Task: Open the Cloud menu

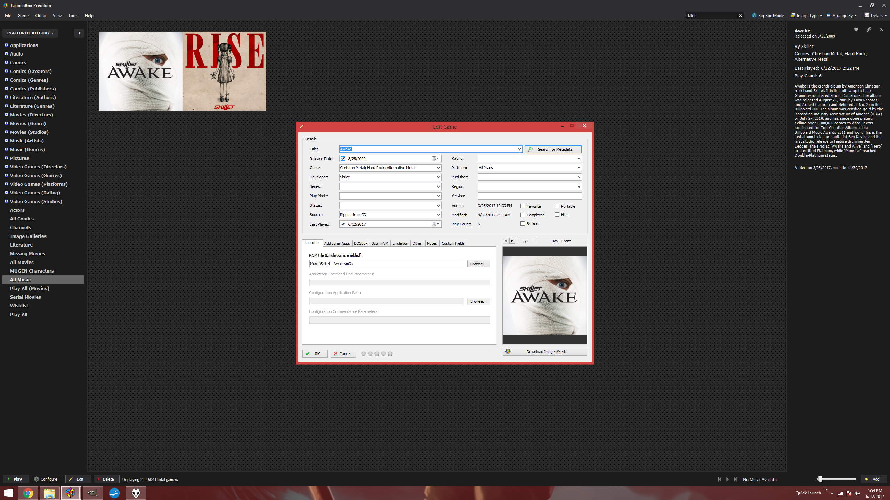Action: tap(41, 16)
